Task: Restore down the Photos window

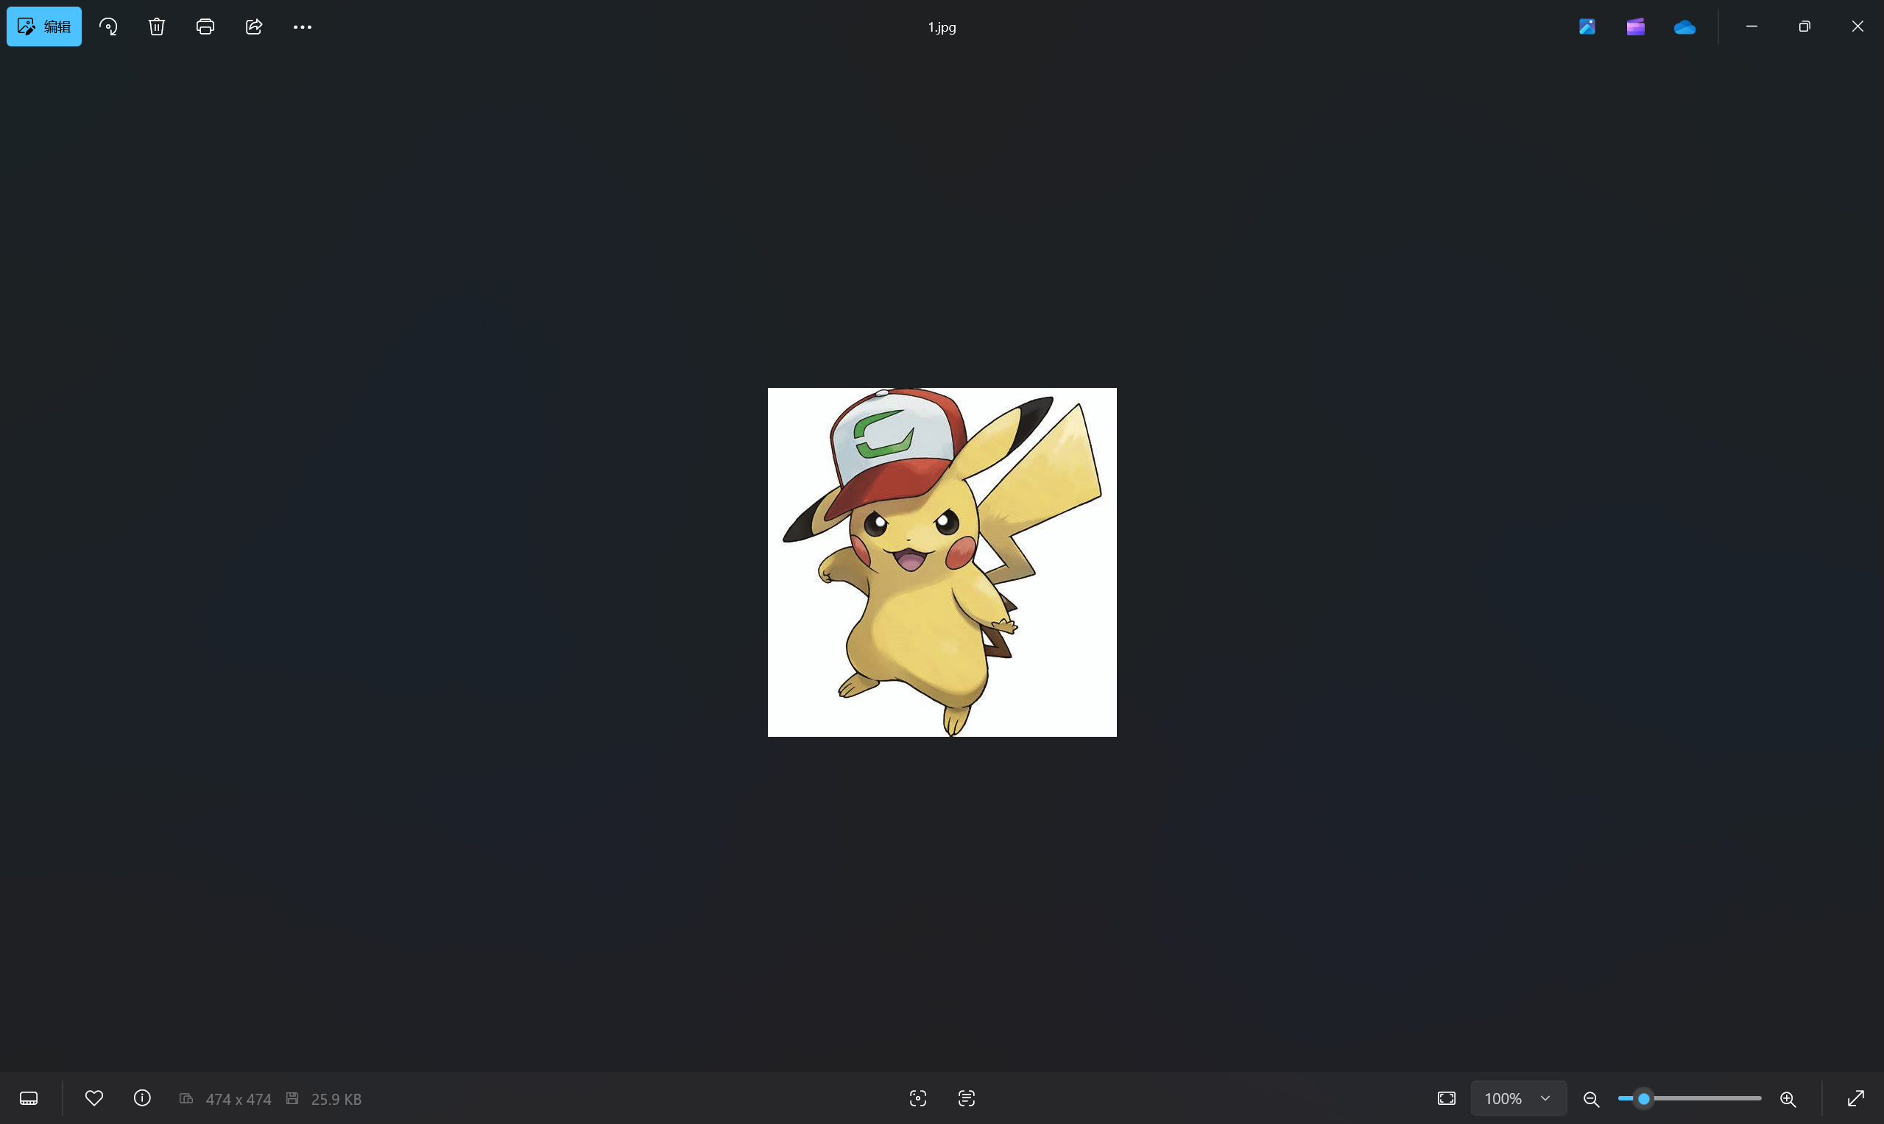Action: (1804, 26)
